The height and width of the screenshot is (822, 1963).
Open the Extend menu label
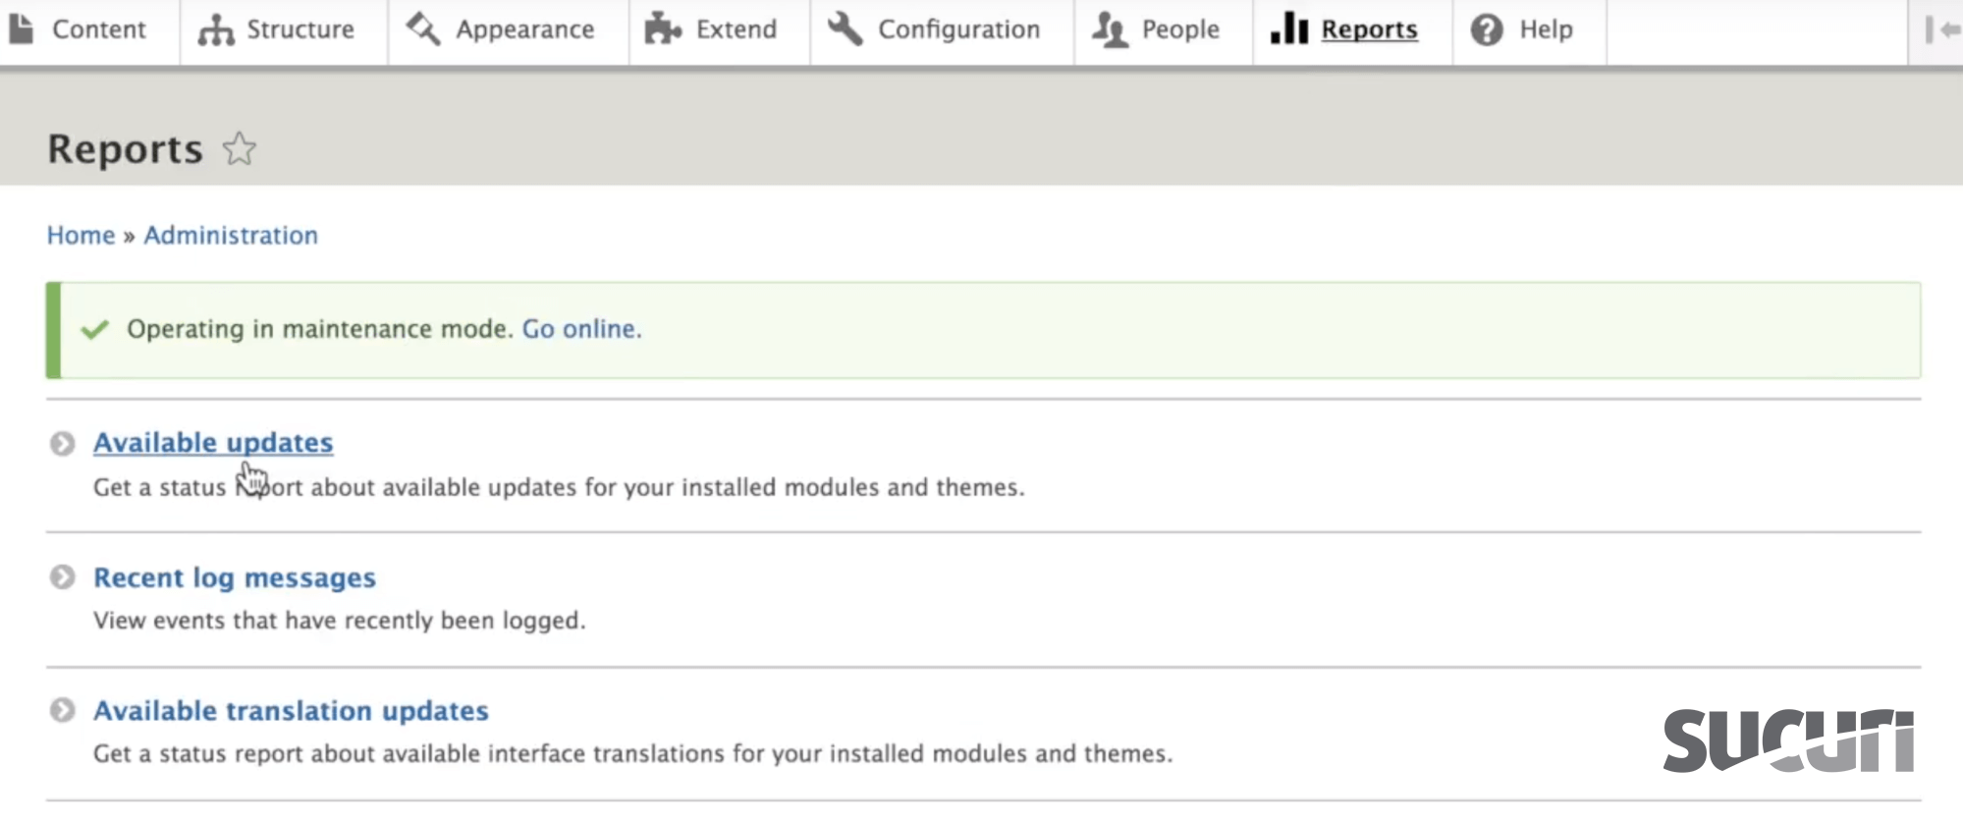pyautogui.click(x=736, y=29)
